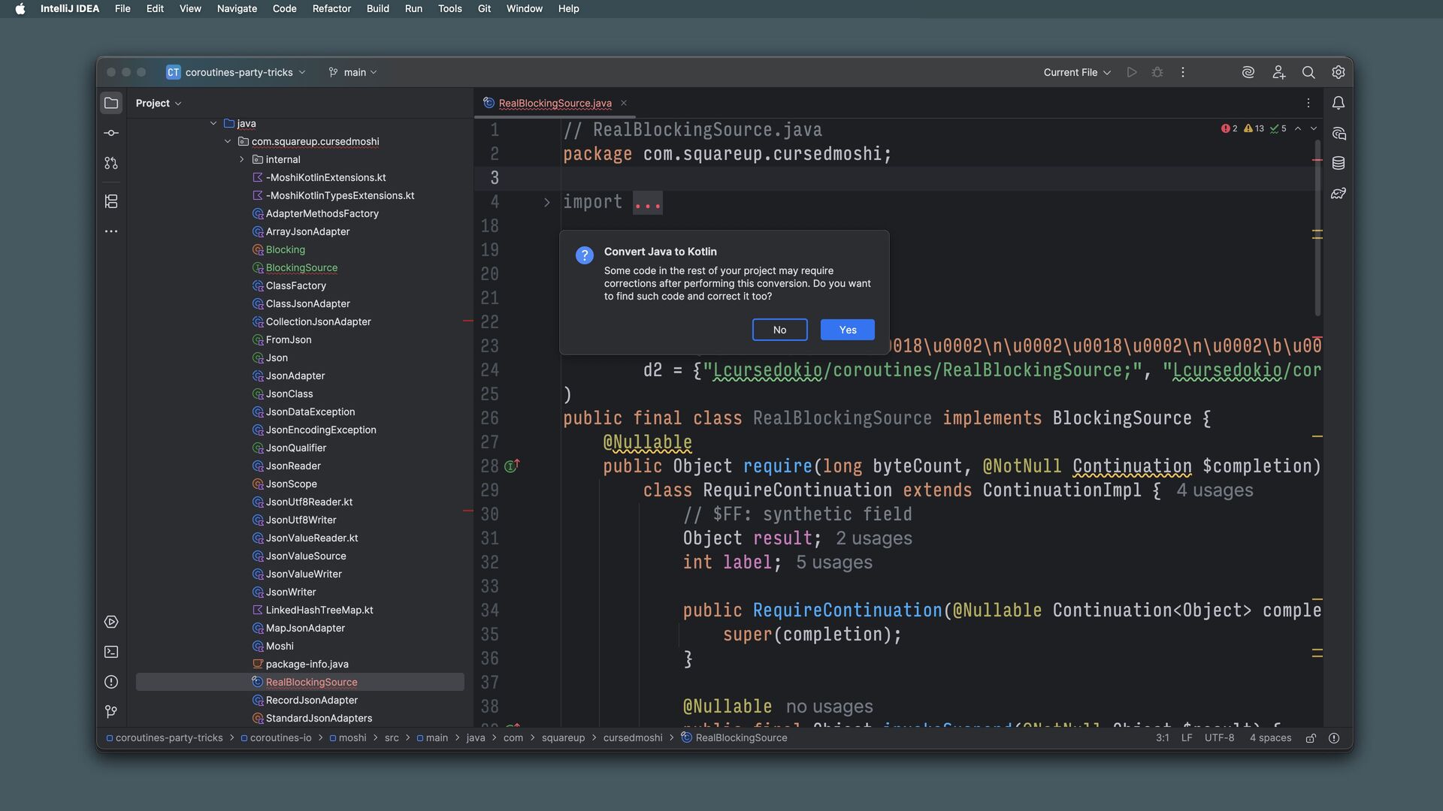This screenshot has width=1443, height=811.
Task: Click the Run button in toolbar
Action: point(1132,72)
